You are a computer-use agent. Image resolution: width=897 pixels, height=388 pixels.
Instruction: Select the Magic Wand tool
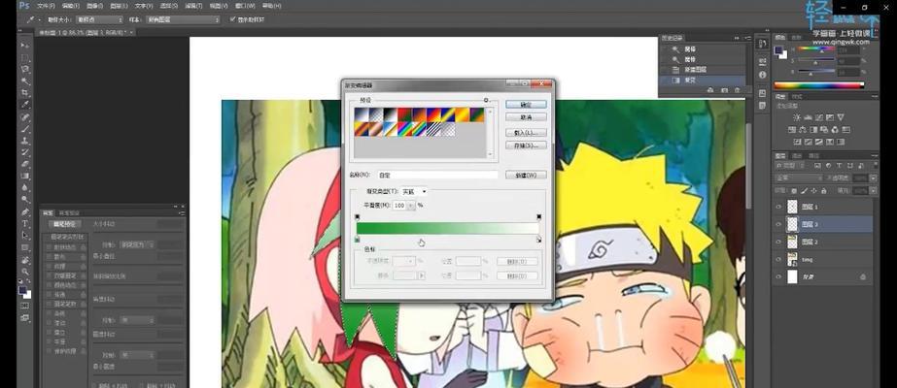[24, 81]
